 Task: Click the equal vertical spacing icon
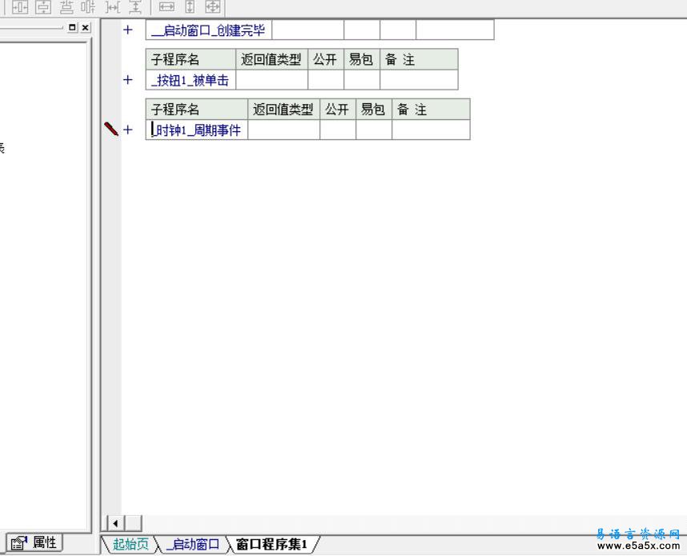click(135, 6)
